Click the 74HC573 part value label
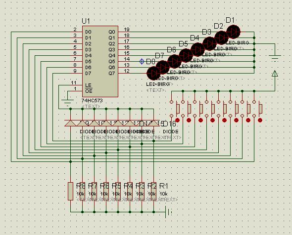292x235 pixels. (92, 101)
